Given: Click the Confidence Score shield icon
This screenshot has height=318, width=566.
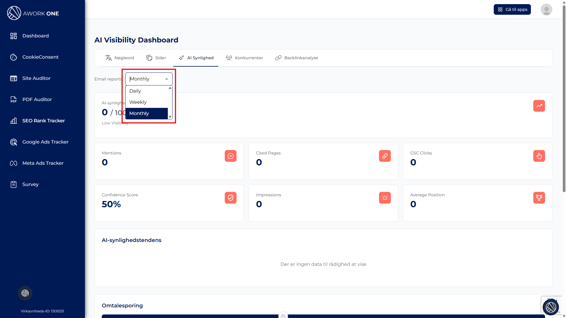Looking at the screenshot, I should [x=231, y=198].
